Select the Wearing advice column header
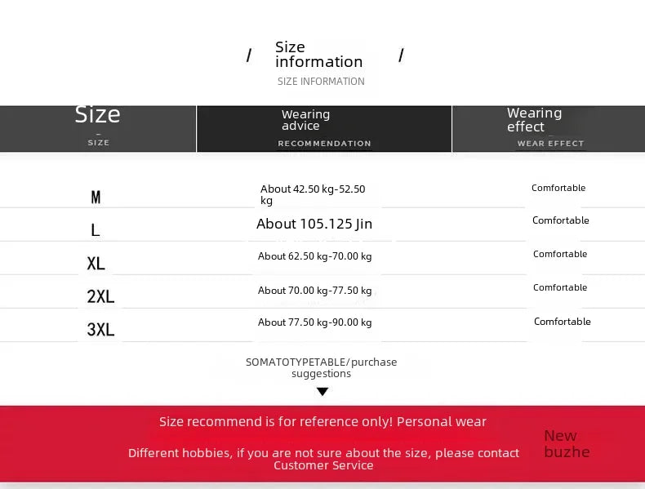 coord(324,129)
